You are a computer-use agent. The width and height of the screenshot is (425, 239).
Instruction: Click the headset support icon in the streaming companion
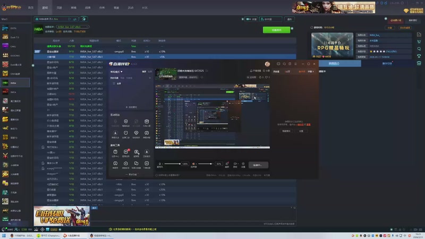[x=284, y=64]
